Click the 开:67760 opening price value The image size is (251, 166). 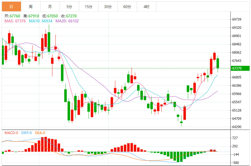(12, 16)
